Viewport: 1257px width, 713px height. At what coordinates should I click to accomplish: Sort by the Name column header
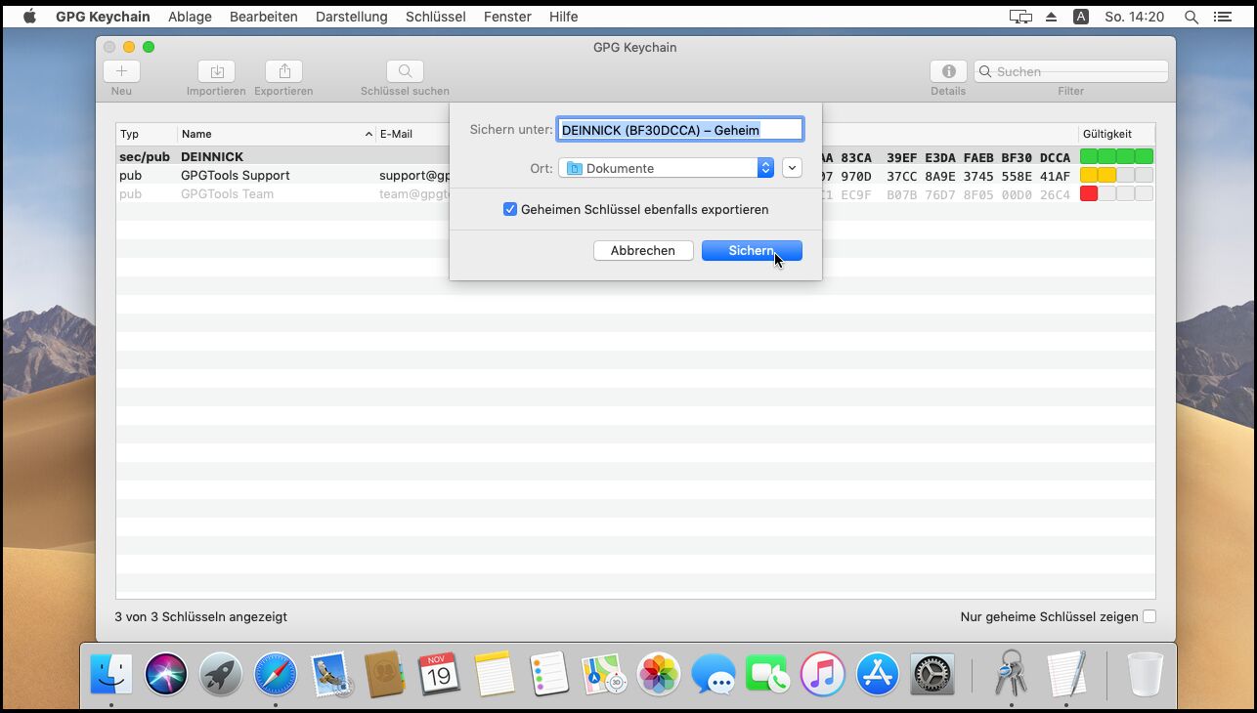point(274,134)
